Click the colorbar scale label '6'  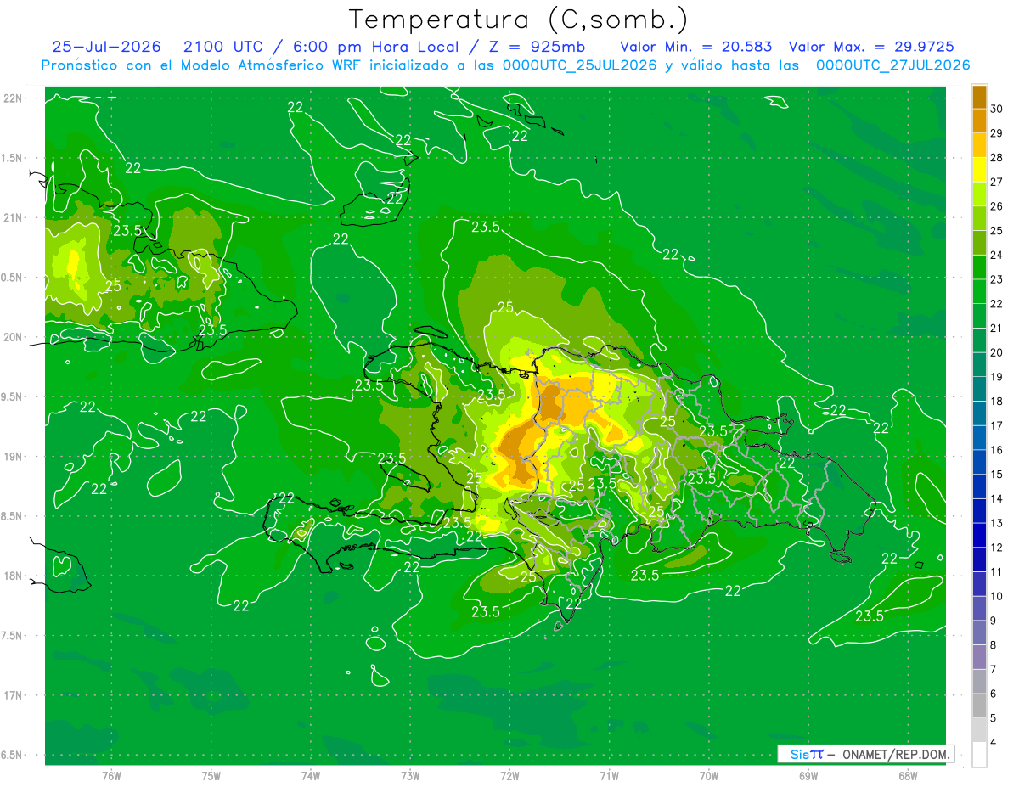click(x=994, y=694)
